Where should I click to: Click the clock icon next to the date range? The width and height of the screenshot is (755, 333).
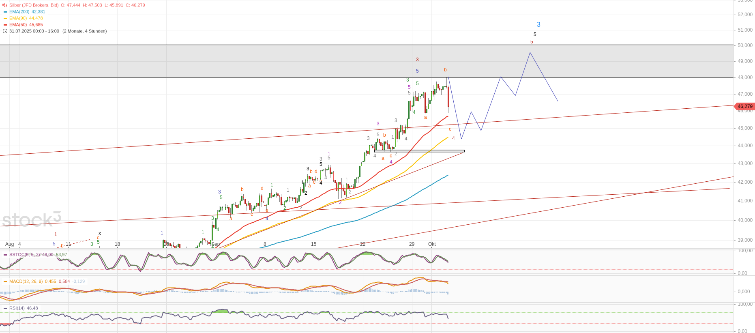[x=5, y=31]
